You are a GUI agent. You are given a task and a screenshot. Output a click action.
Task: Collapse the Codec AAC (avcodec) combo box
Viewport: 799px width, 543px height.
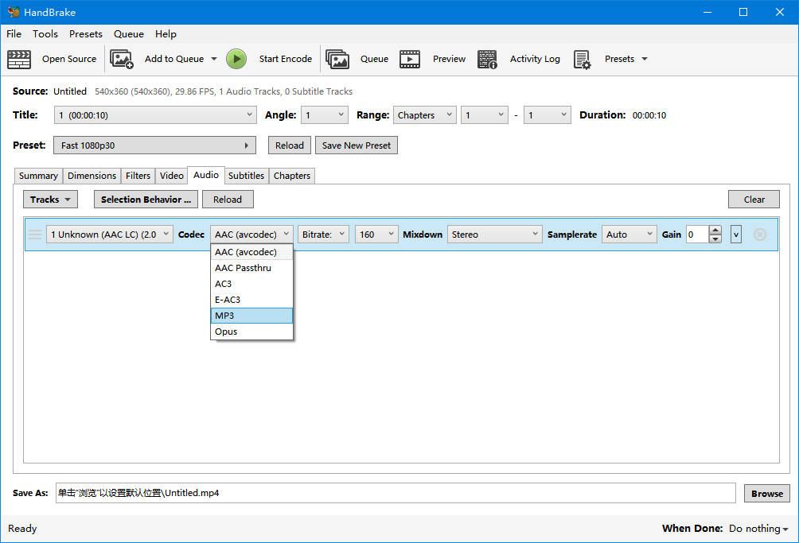(x=251, y=235)
